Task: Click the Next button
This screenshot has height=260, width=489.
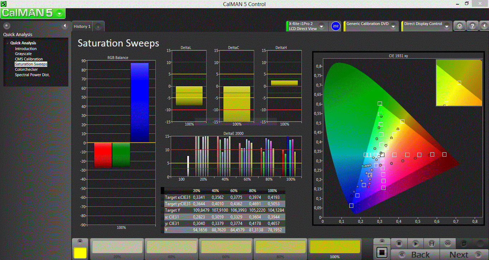Action: pyautogui.click(x=463, y=255)
